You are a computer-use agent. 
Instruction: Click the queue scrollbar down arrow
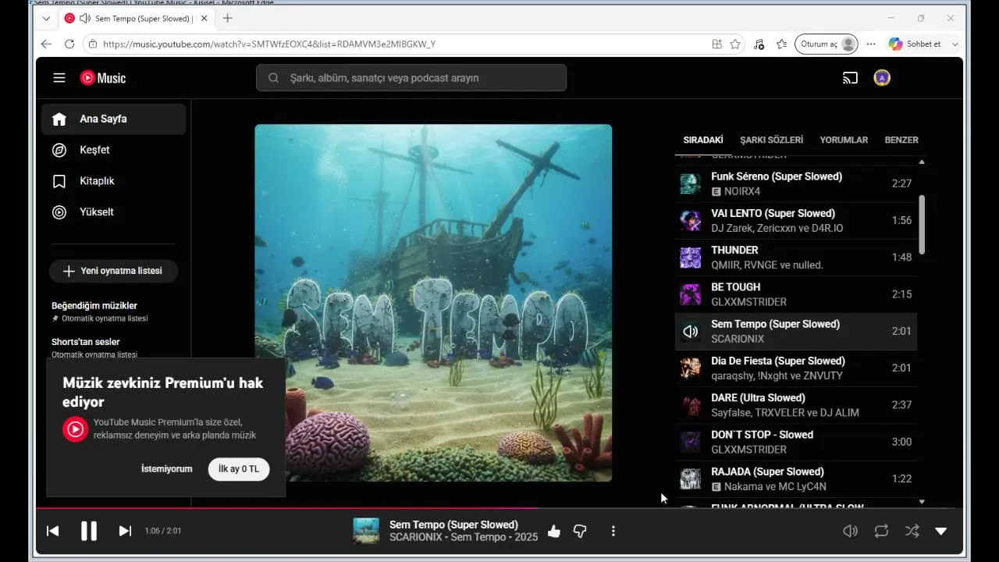pos(922,502)
